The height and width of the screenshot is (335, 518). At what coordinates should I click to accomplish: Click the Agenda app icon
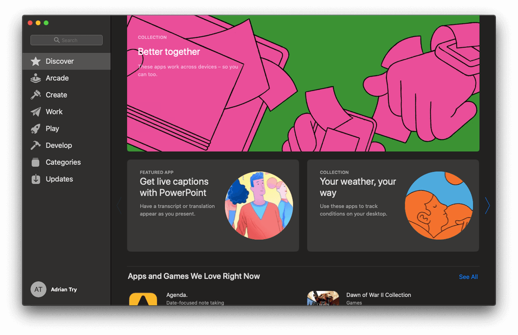coord(143,298)
